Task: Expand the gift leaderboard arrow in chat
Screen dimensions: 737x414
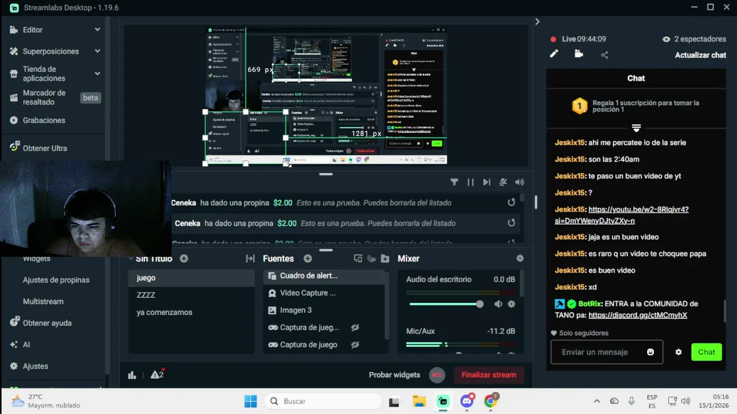Action: point(636,128)
